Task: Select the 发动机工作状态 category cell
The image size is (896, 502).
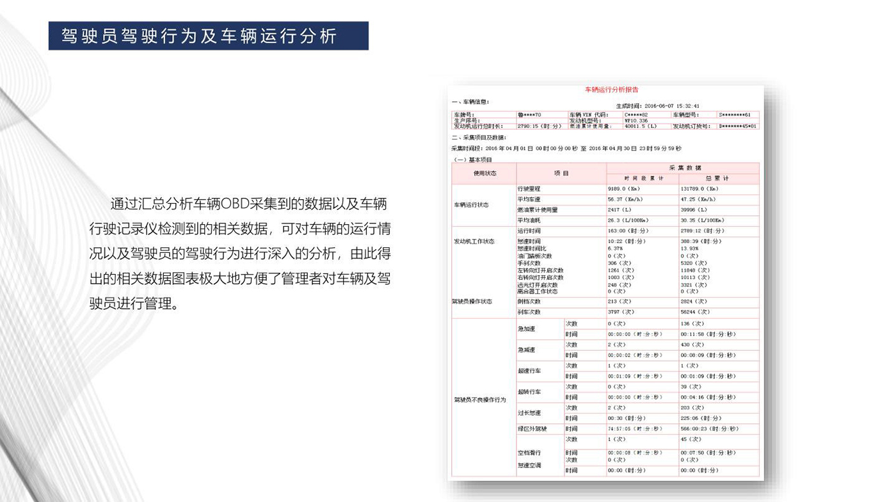Action: pos(474,241)
